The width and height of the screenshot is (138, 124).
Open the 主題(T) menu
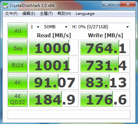point(46,14)
